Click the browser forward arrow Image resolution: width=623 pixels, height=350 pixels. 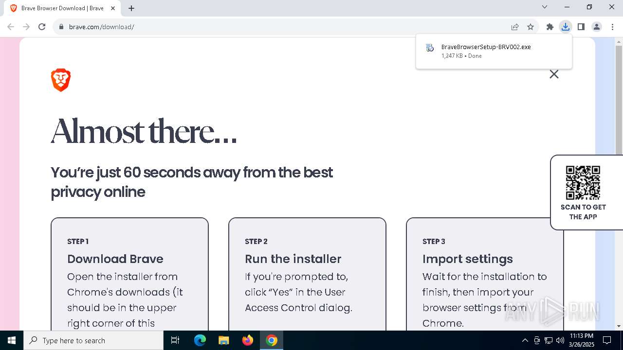(26, 27)
